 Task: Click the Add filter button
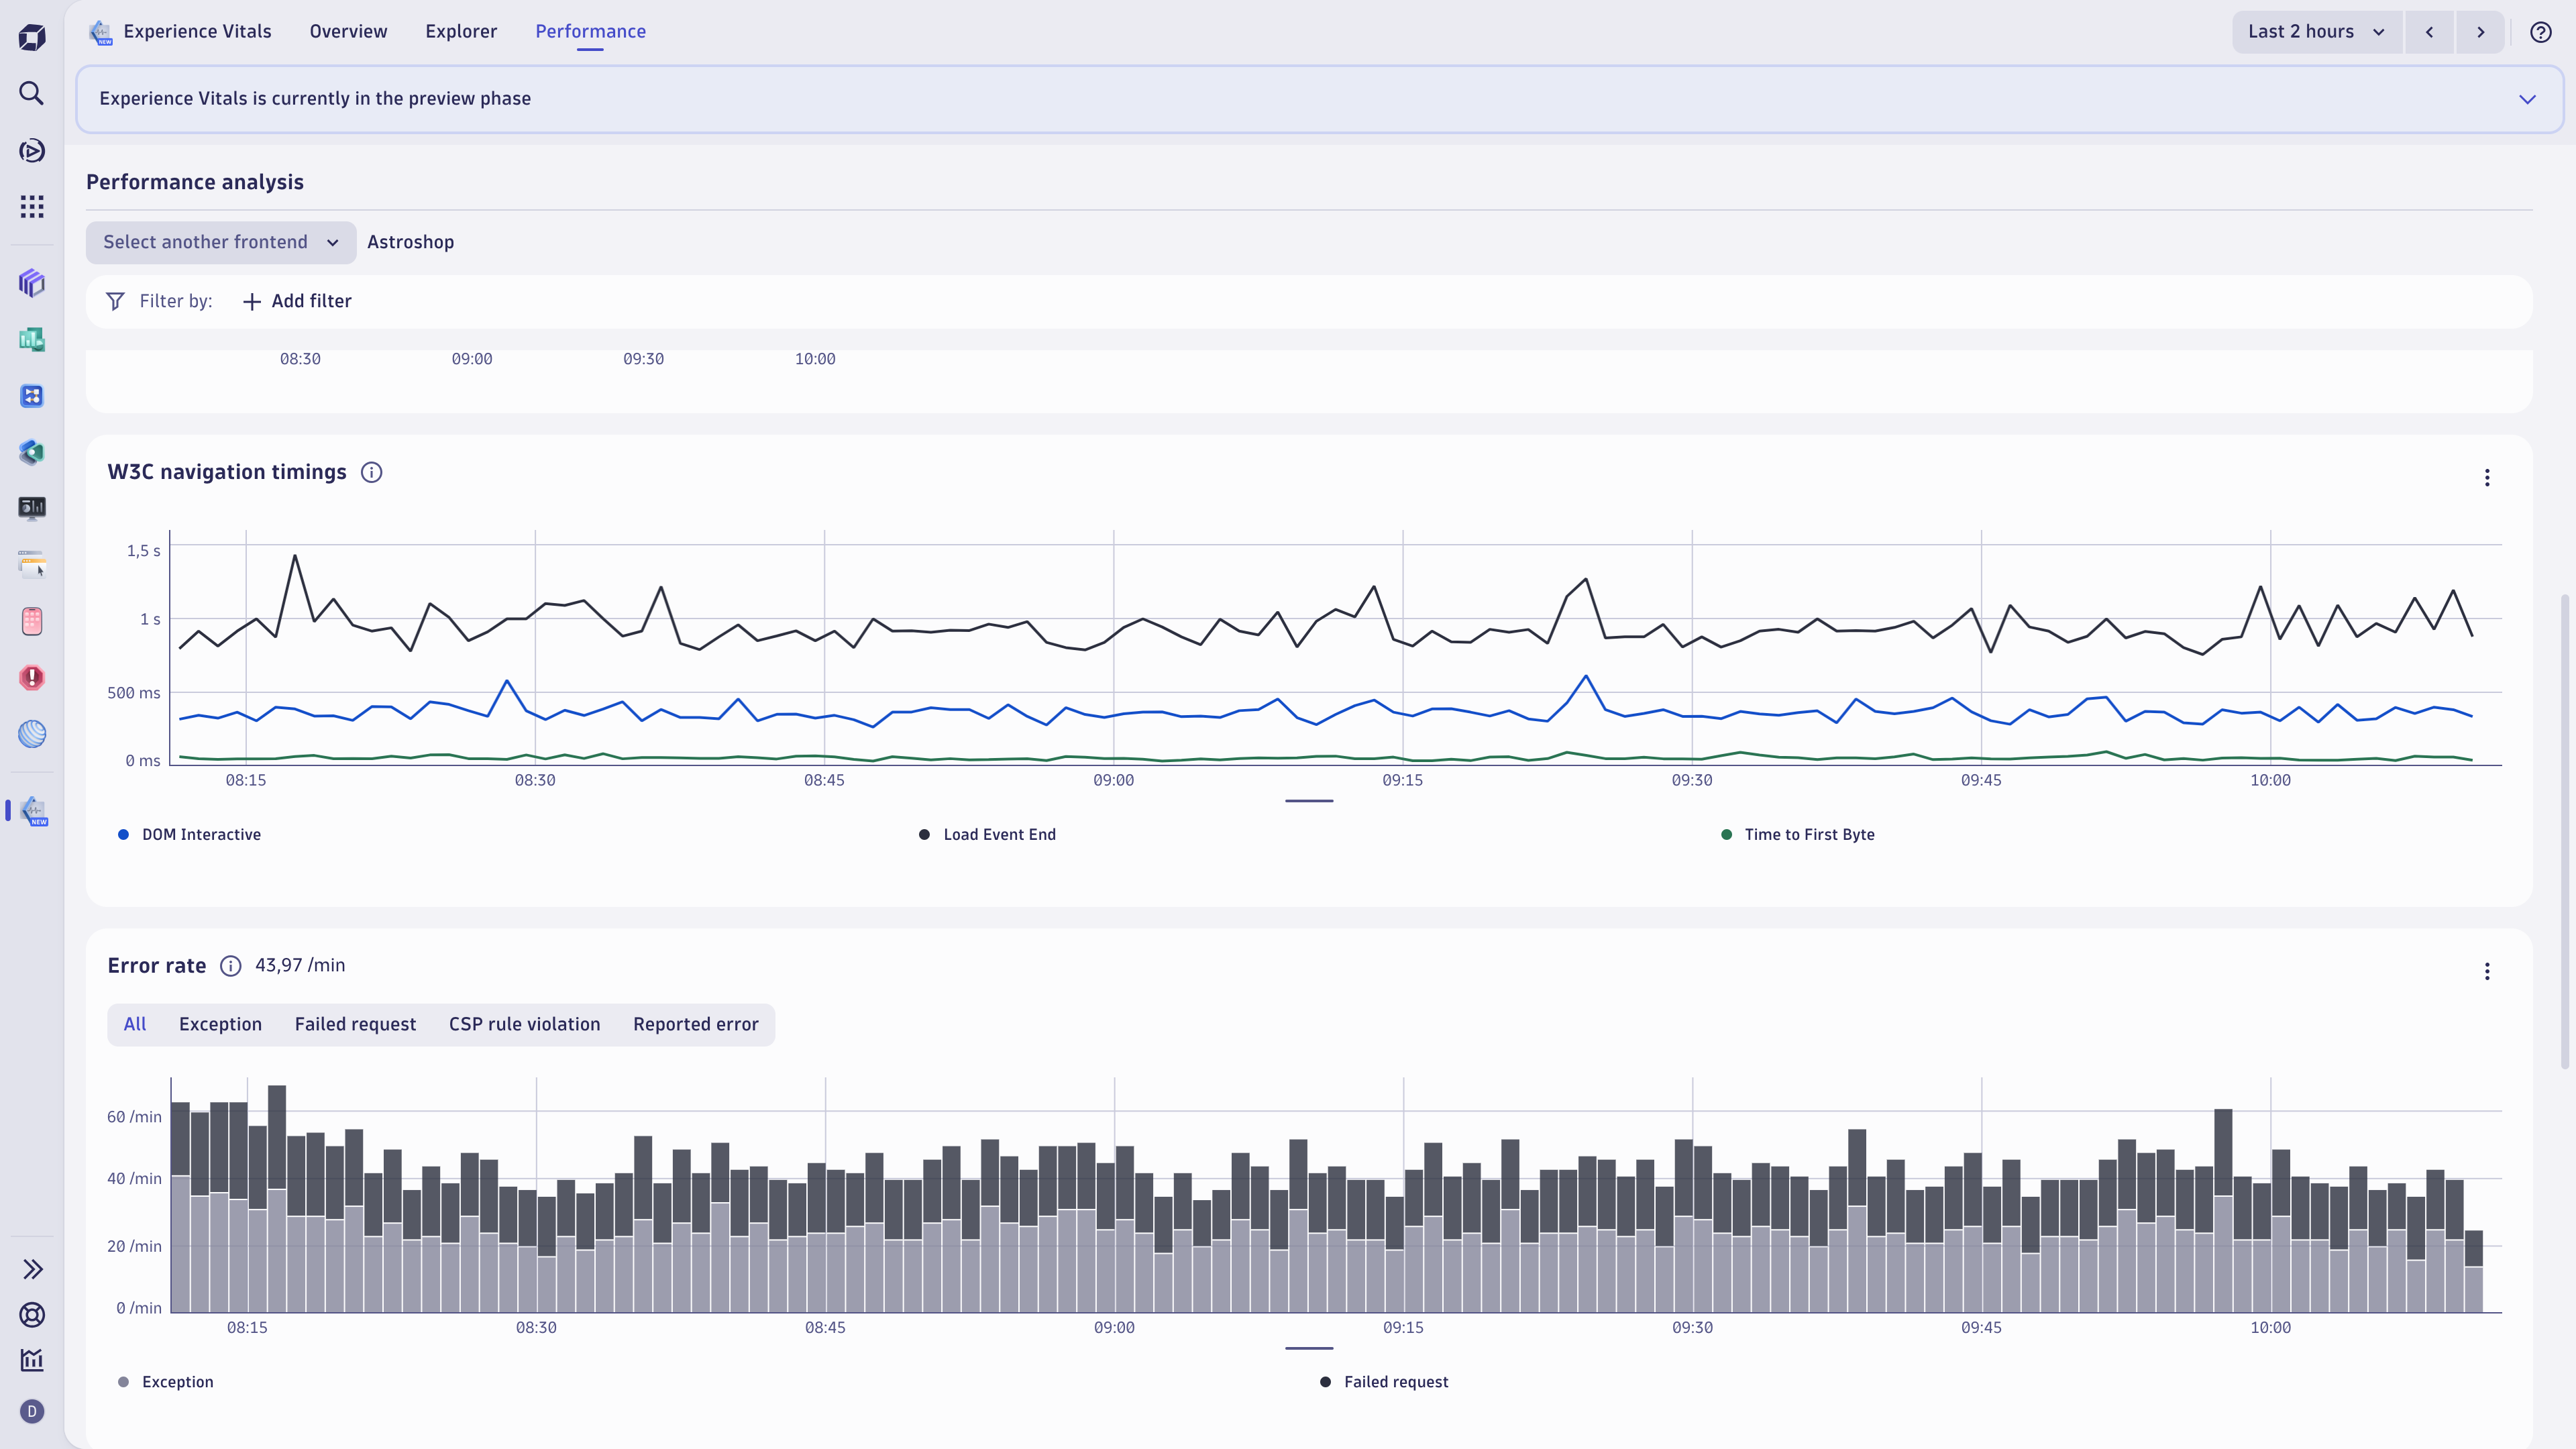(297, 300)
